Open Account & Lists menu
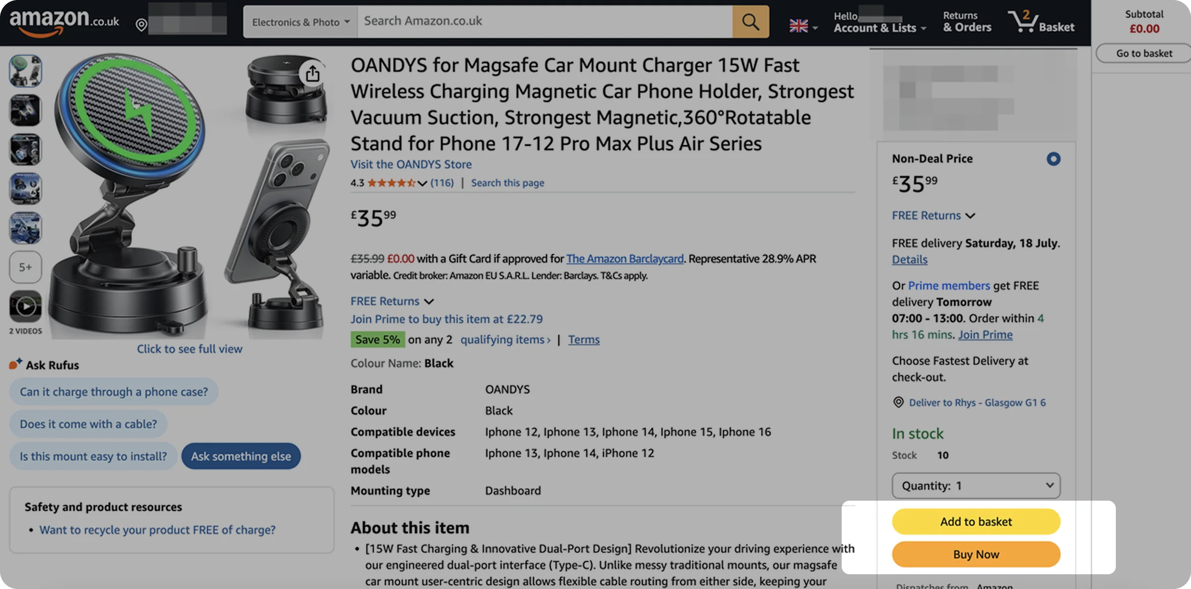 [879, 22]
